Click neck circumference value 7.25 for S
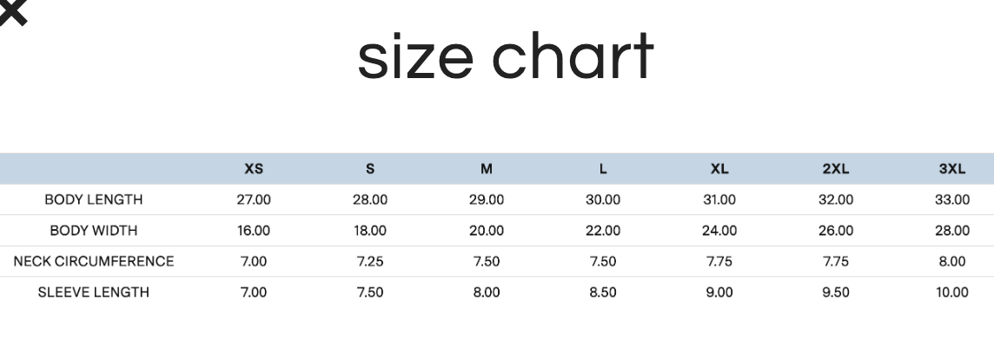 coord(370,261)
